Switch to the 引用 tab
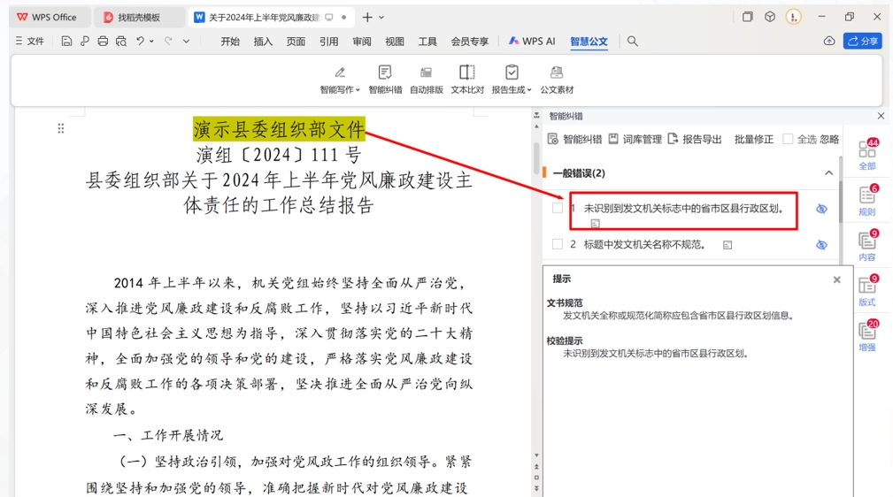The image size is (893, 497). coord(328,41)
